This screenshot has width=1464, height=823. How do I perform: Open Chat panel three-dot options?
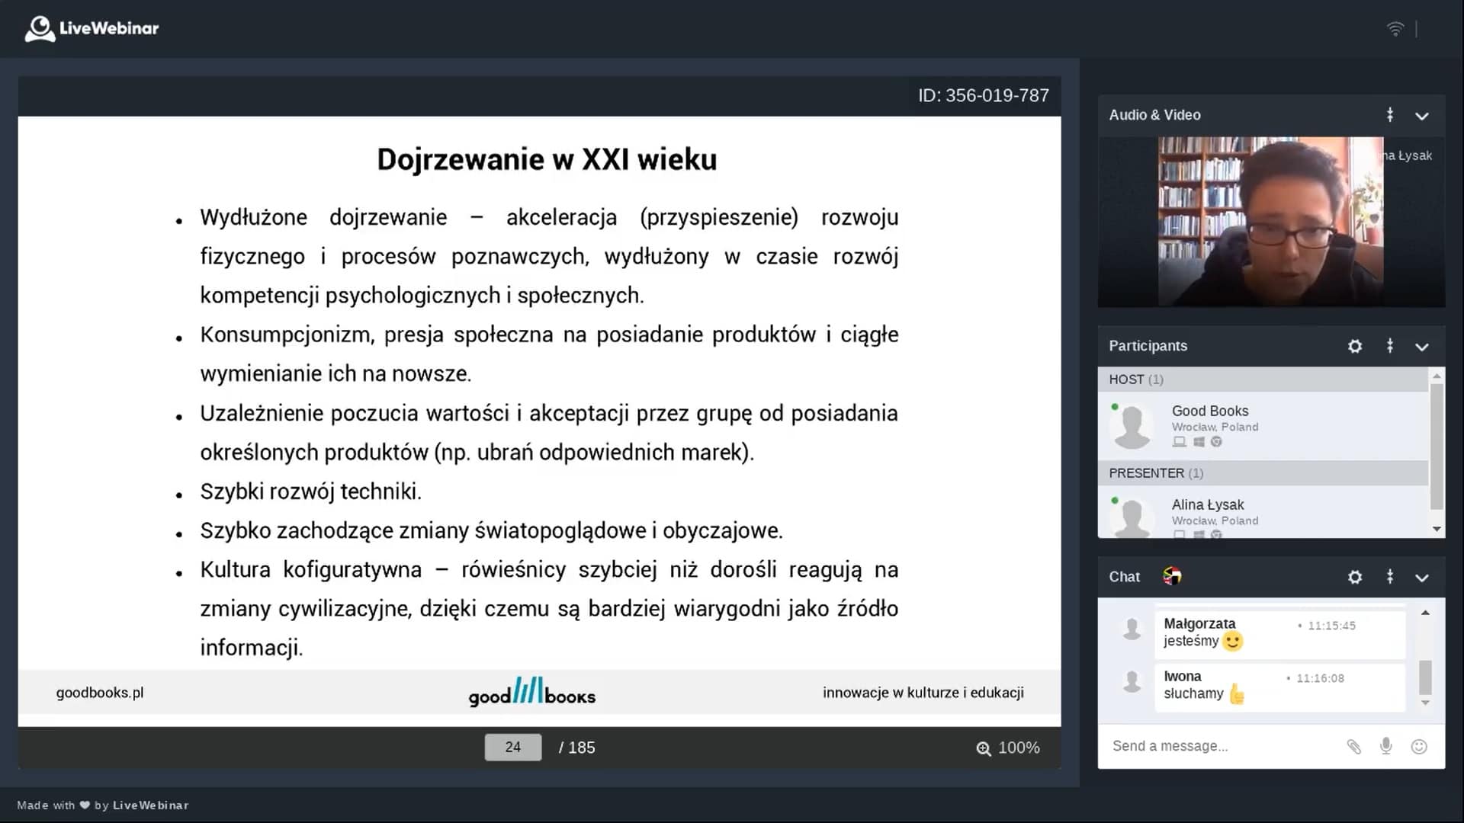[x=1390, y=577]
